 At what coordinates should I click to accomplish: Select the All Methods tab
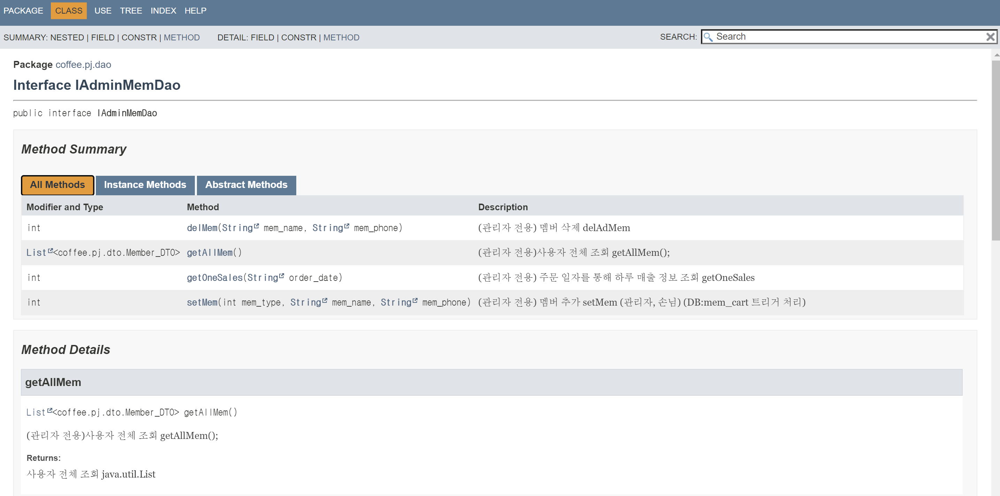pyautogui.click(x=58, y=184)
